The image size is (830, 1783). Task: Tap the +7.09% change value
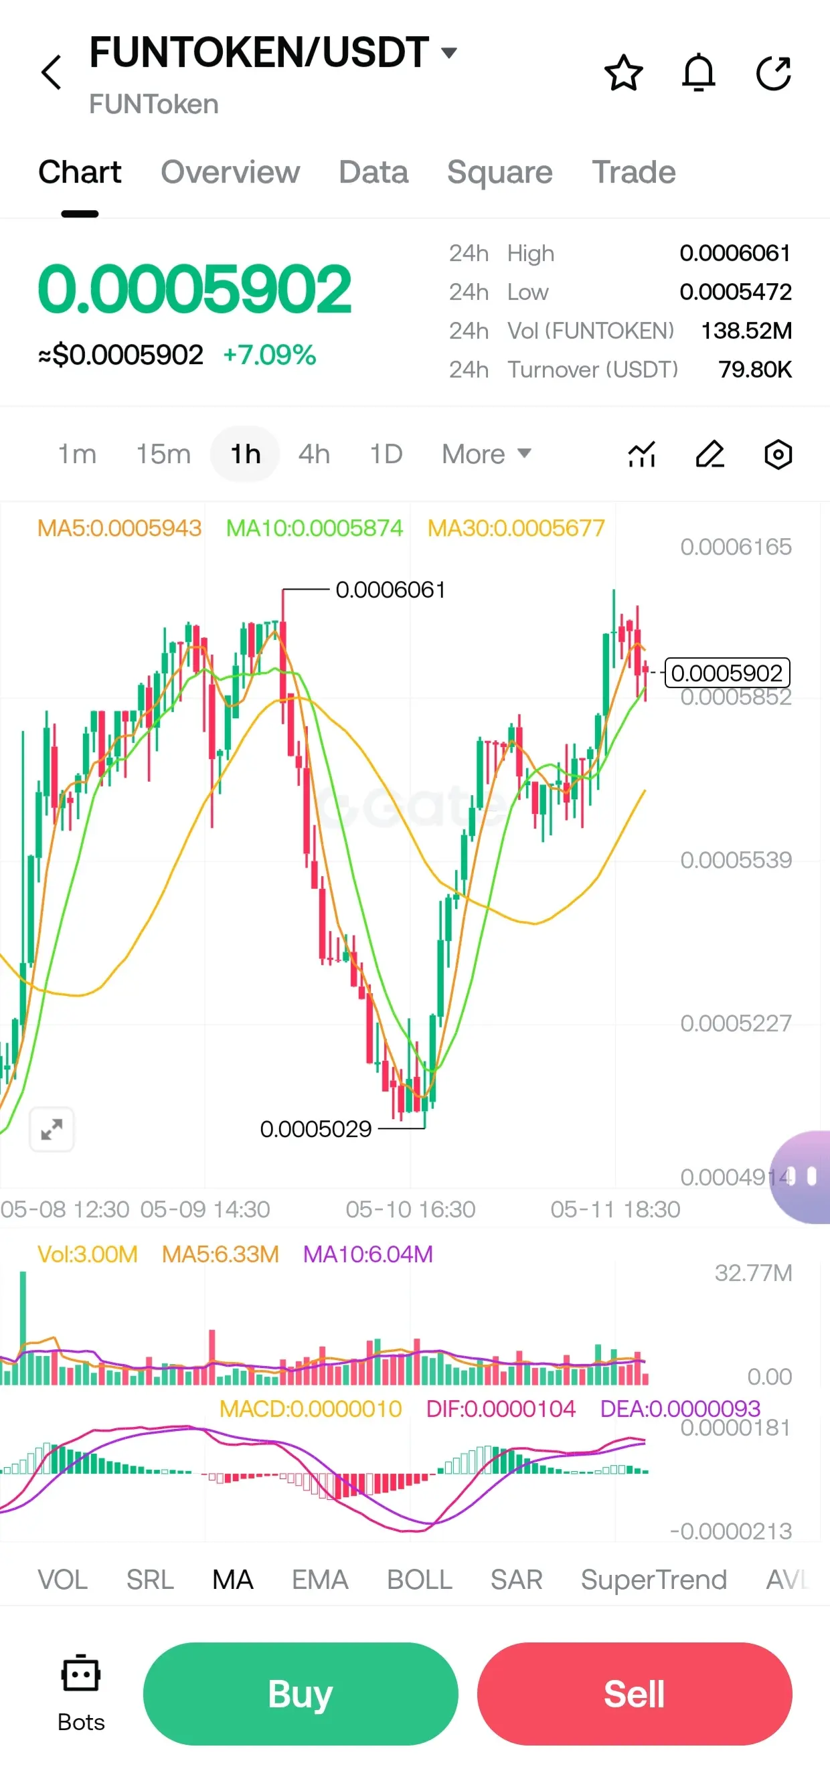(269, 355)
